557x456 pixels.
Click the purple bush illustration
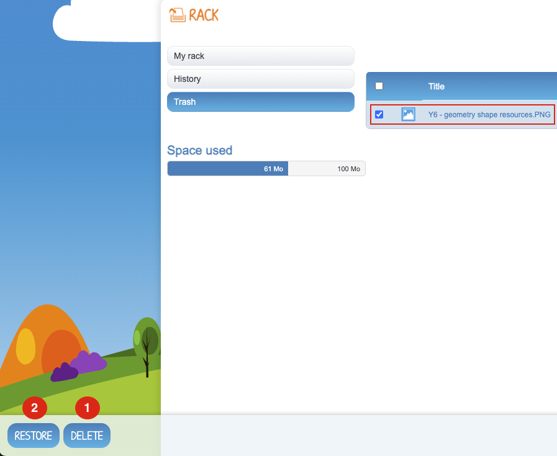click(x=81, y=365)
